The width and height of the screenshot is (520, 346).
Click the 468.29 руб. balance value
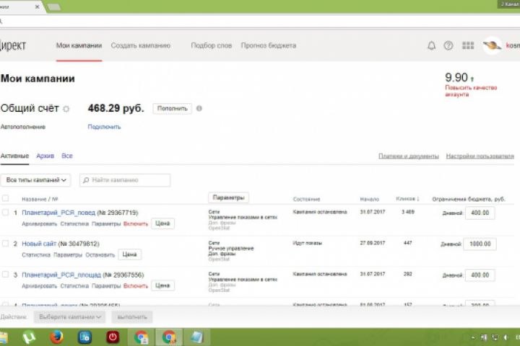(116, 108)
